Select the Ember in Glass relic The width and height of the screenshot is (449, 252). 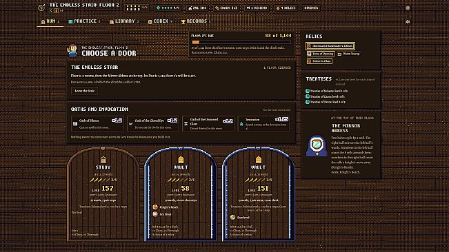click(x=319, y=61)
